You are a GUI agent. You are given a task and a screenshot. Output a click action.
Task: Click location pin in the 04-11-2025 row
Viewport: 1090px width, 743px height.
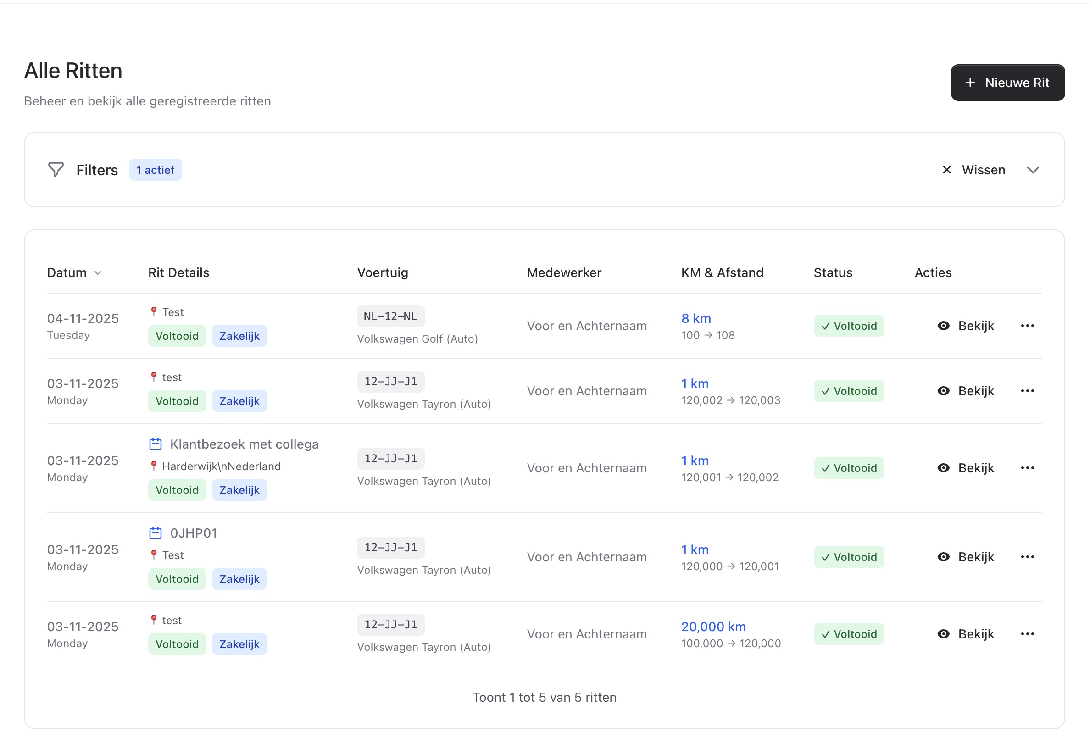click(153, 312)
